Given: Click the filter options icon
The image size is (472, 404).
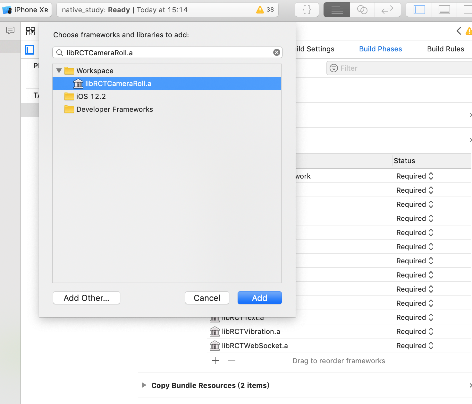Looking at the screenshot, I should point(334,68).
